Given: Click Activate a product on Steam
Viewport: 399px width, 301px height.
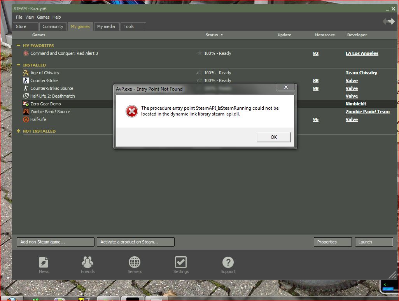Looking at the screenshot, I should tap(136, 242).
